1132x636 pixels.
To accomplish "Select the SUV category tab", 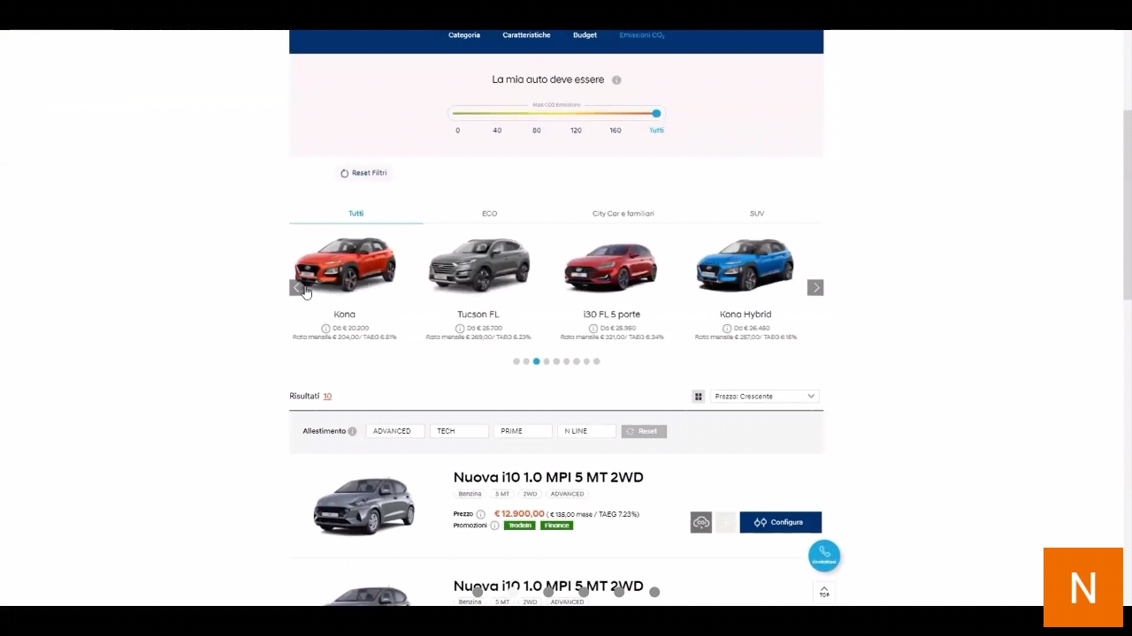I will pyautogui.click(x=757, y=214).
